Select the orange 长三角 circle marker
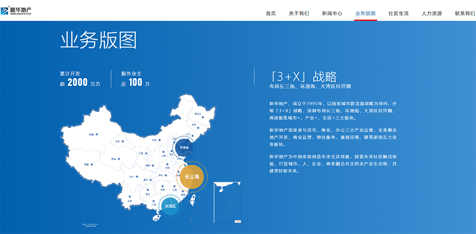 pyautogui.click(x=192, y=177)
